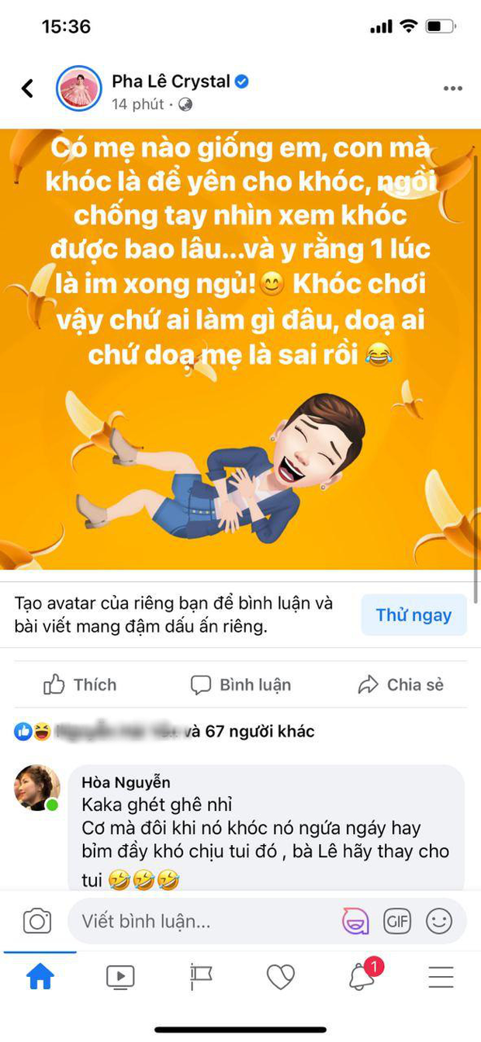Open the Pha Lê Crystal page name
481x1042 pixels.
point(171,81)
